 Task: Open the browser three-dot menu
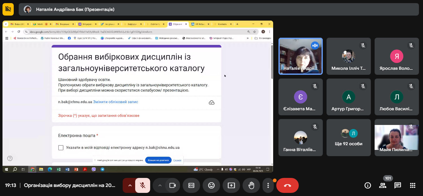269,32
